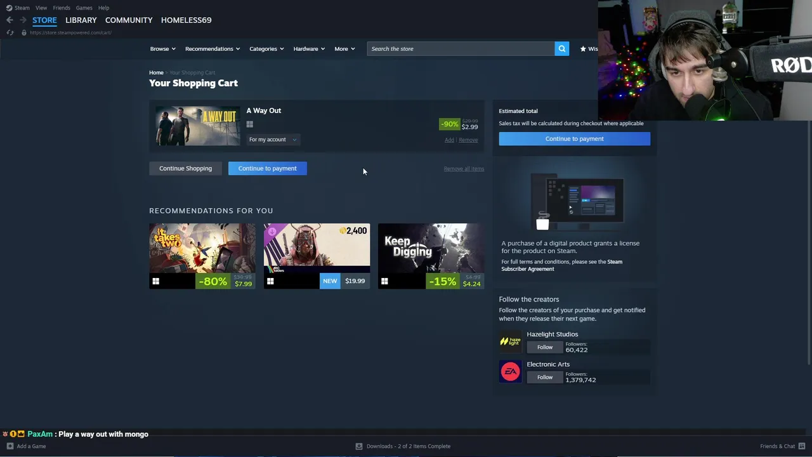
Task: Open the Browse dropdown
Action: tap(162, 49)
